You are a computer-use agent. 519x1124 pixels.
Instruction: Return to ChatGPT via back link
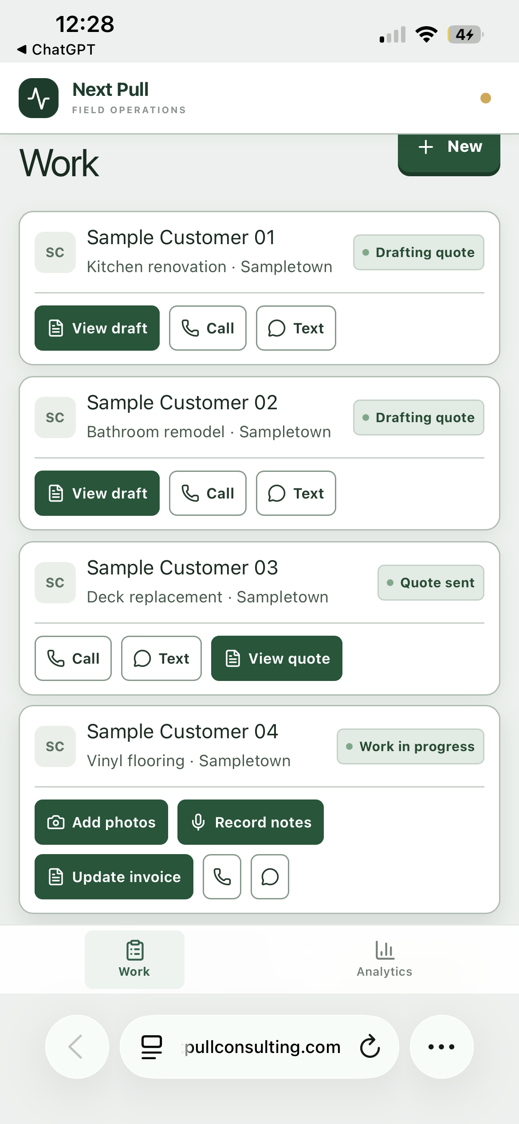(x=56, y=49)
